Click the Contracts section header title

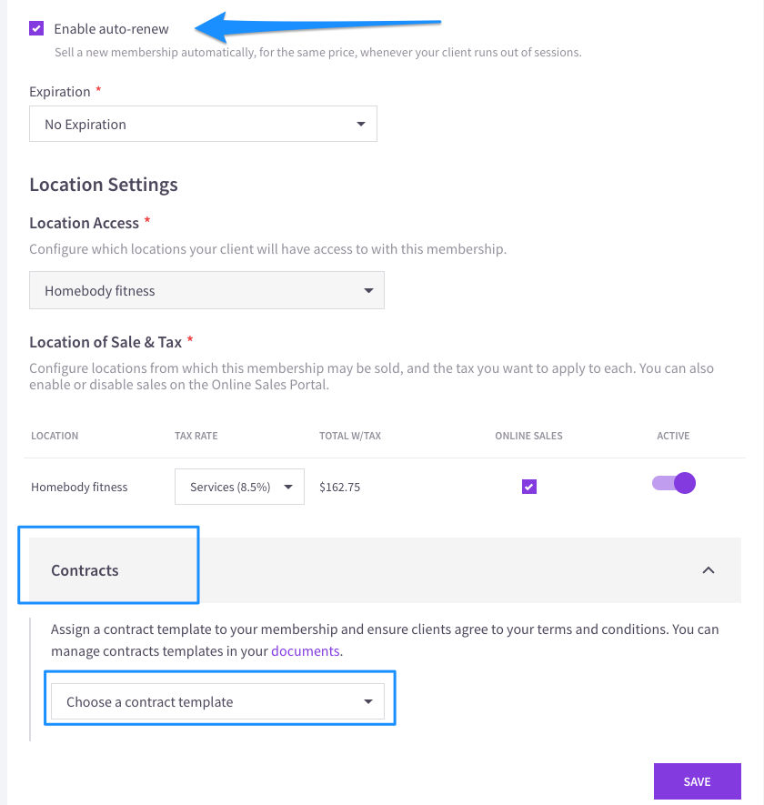pyautogui.click(x=85, y=570)
